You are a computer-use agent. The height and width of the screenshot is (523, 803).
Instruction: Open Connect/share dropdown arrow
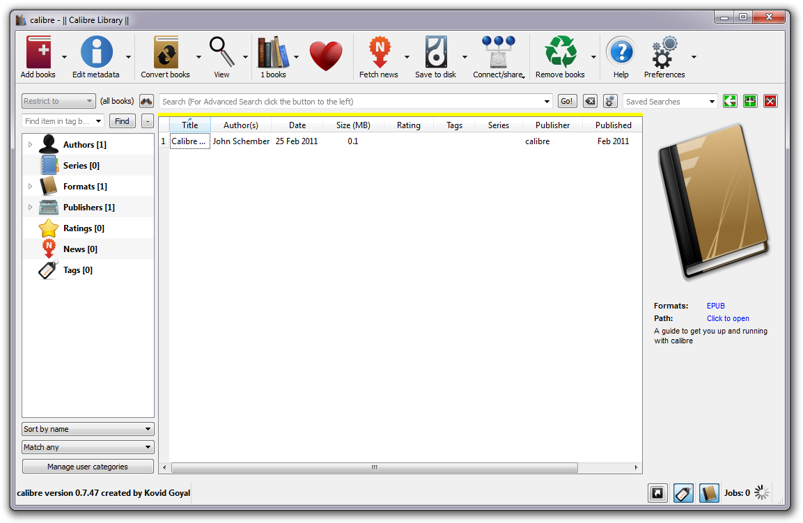point(524,77)
